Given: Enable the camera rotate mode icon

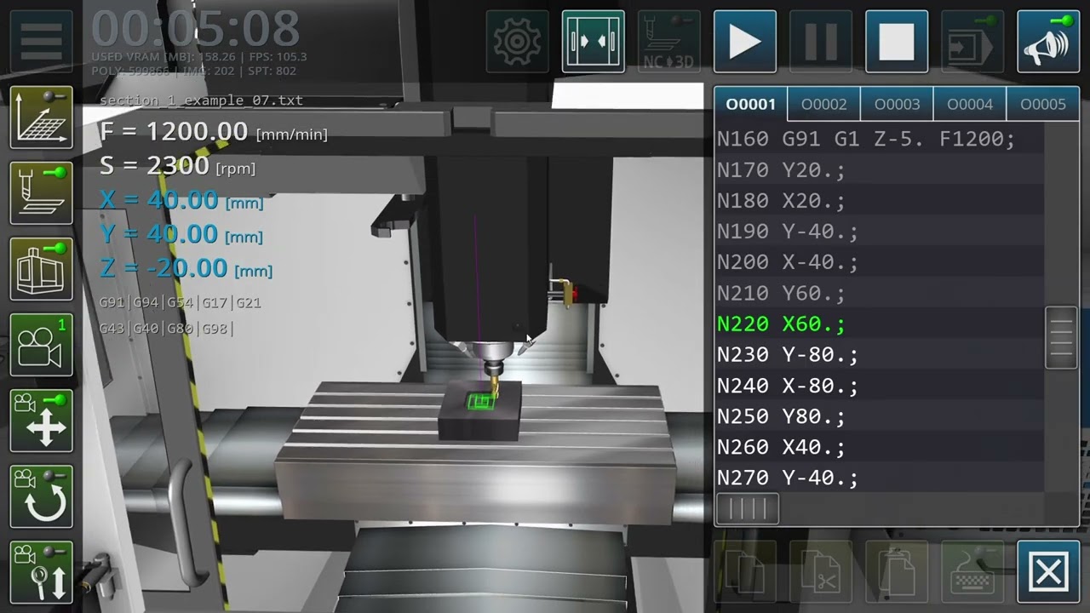Looking at the screenshot, I should (x=41, y=496).
